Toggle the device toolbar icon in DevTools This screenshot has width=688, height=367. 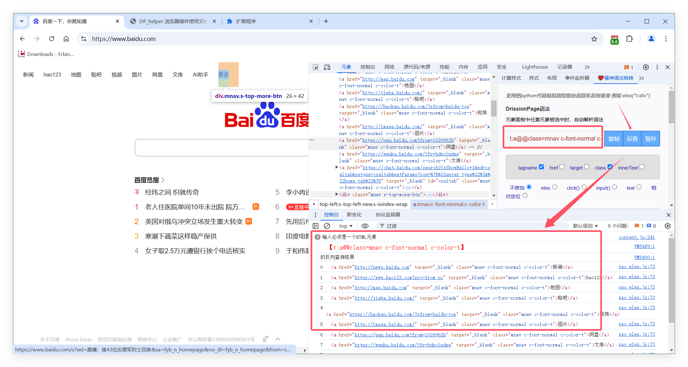point(327,67)
